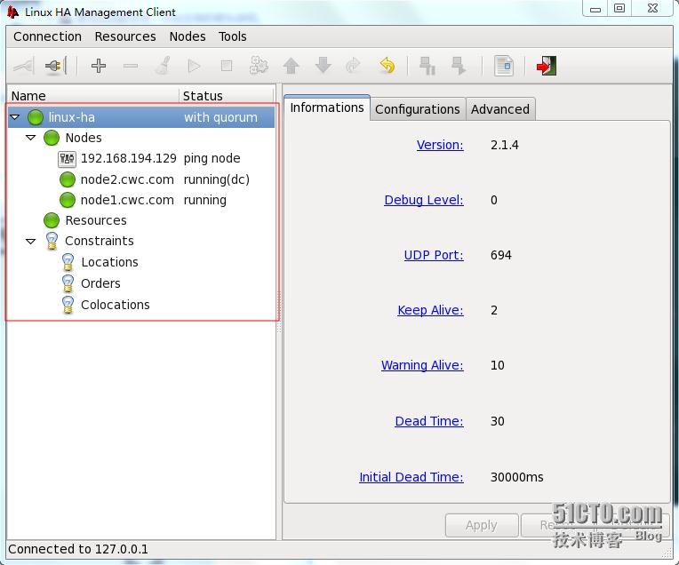The image size is (679, 565).
Task: Click the UDP Port link
Action: pos(434,255)
